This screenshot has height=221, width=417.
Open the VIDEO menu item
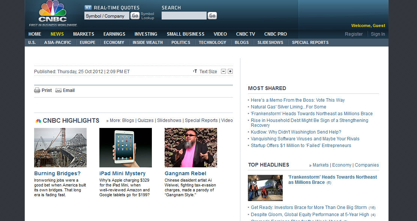click(x=220, y=34)
